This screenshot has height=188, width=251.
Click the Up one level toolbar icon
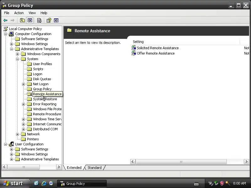[x=22, y=20]
